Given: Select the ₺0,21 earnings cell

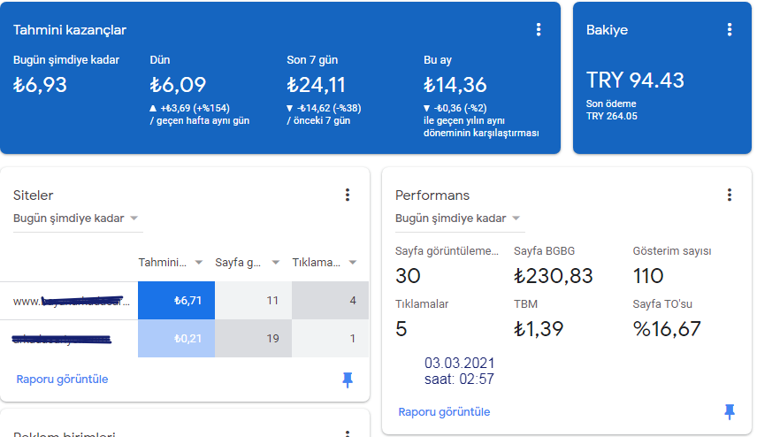Looking at the screenshot, I should pyautogui.click(x=176, y=339).
